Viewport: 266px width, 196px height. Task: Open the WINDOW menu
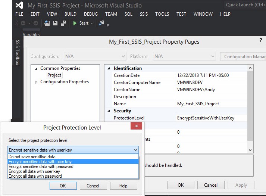coord(203,14)
